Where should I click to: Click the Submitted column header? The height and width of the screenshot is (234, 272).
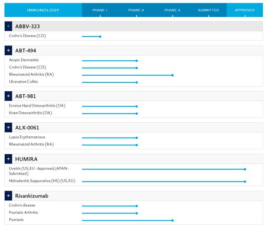[208, 10]
